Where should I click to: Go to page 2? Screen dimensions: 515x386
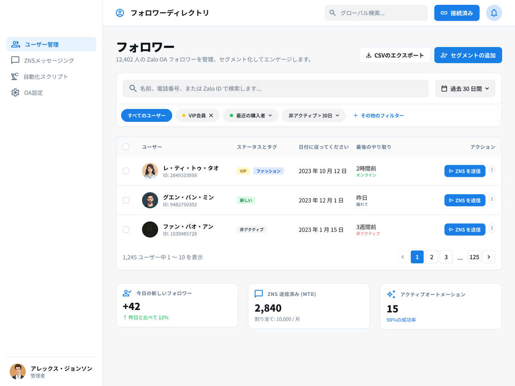click(x=432, y=257)
